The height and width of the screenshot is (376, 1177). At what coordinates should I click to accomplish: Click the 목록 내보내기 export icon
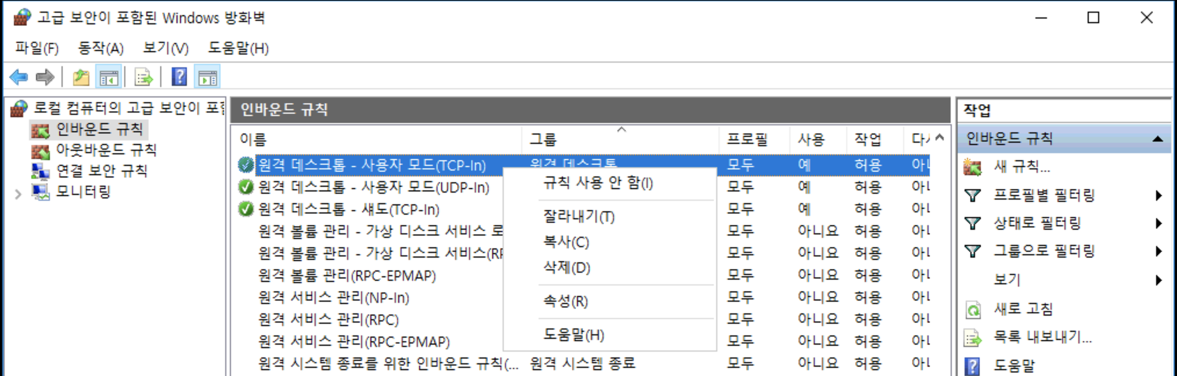pos(973,337)
